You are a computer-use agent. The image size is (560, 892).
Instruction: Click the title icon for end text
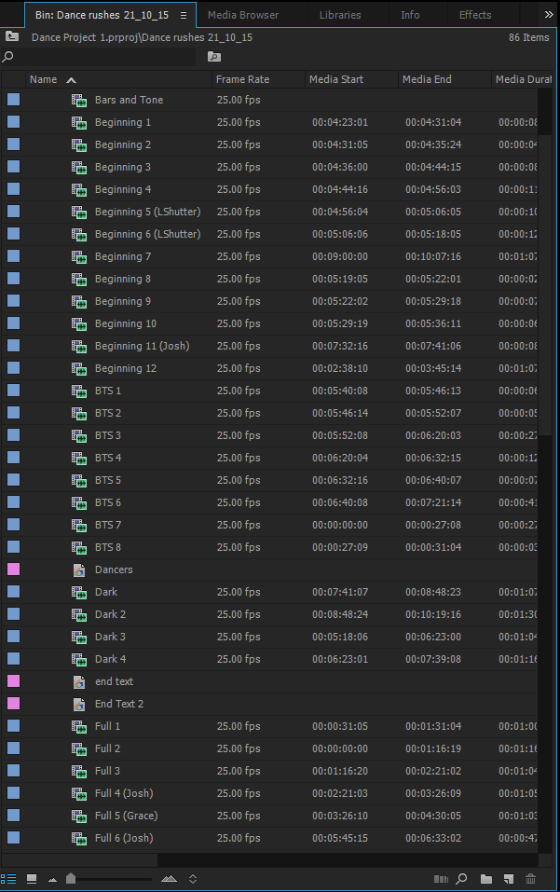[x=79, y=681]
